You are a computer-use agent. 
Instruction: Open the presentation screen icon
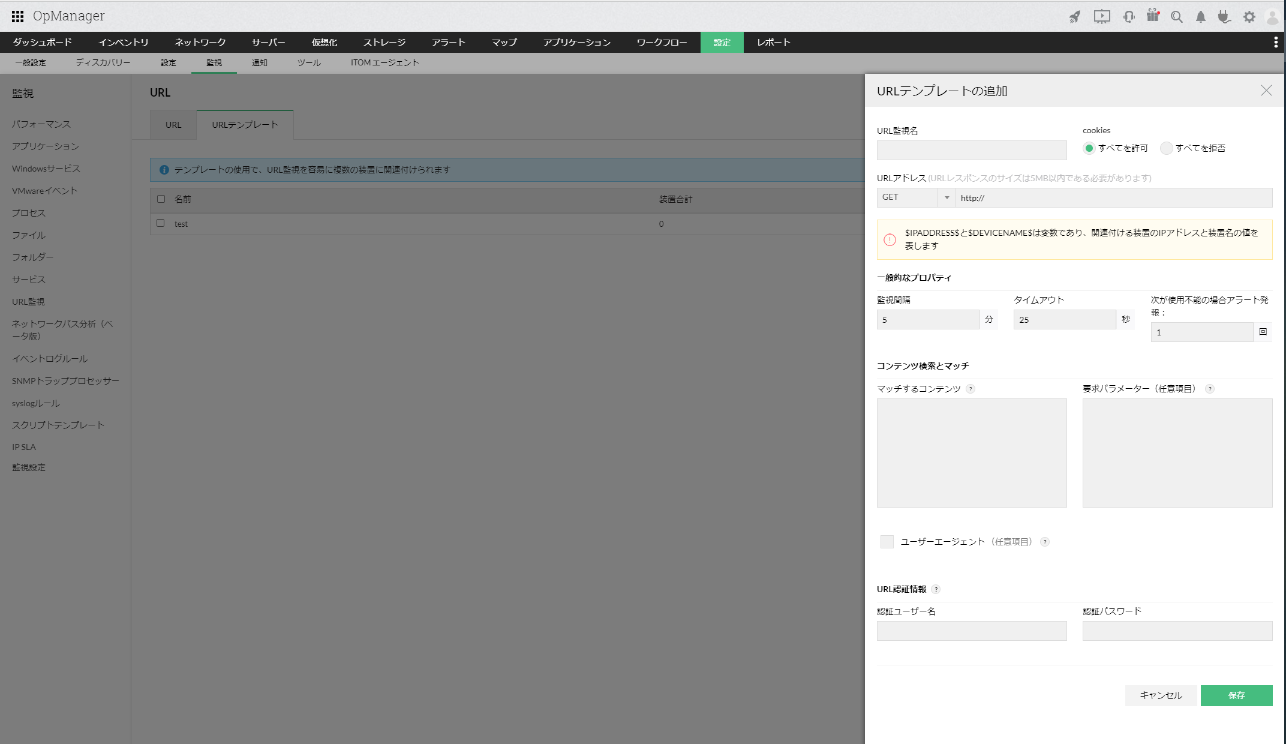click(1102, 16)
